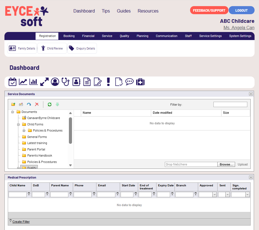
Task: Select the stethoscope medical icon
Action: click(65, 82)
